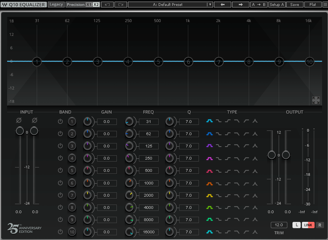This screenshot has height=240, width=328.
Task: Click the Setup A button
Action: point(277,4)
